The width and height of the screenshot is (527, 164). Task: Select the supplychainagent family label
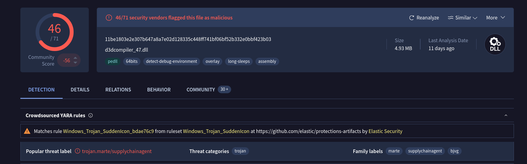(x=425, y=151)
